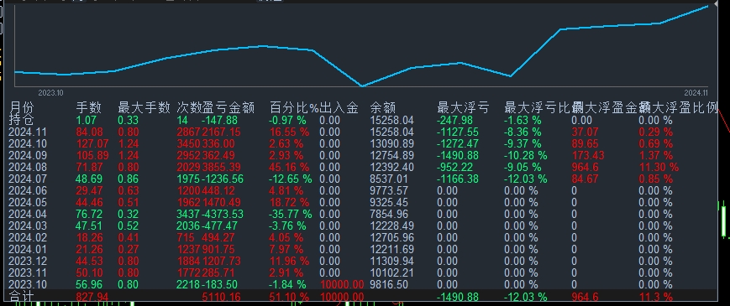
Task: Click floating loss ratio -8.36 %
Action: click(523, 132)
